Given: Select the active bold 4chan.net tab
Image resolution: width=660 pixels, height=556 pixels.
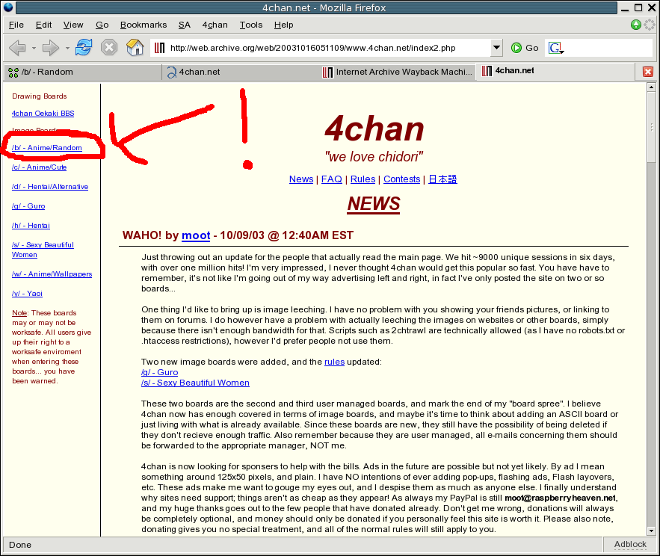Looking at the screenshot, I should point(555,71).
